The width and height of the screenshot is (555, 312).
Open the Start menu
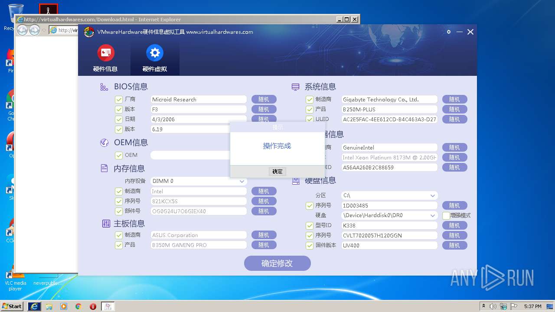click(12, 306)
